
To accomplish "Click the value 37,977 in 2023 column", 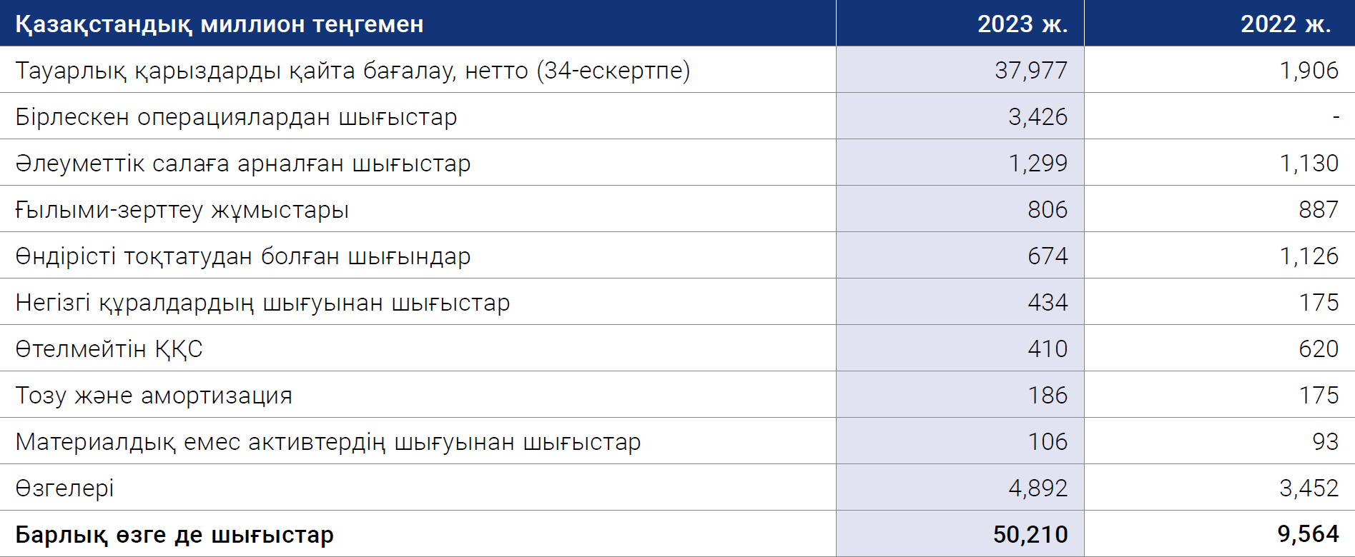I will coord(1031,71).
